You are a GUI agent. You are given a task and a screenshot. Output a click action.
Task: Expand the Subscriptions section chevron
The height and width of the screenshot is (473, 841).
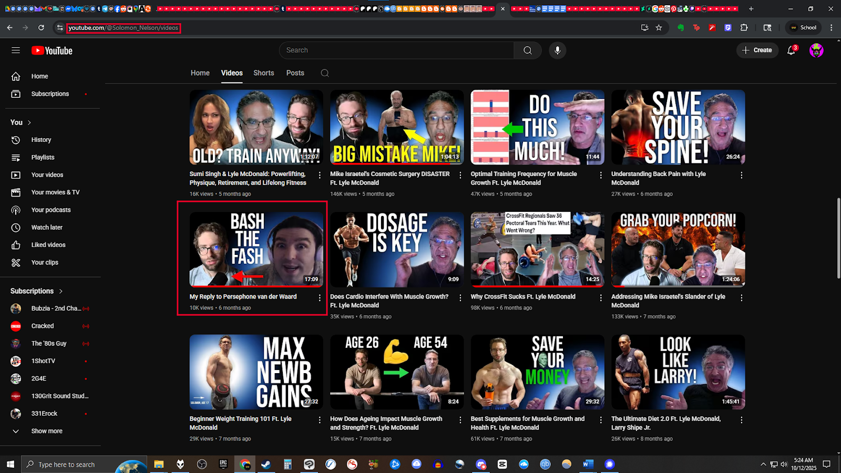[61, 291]
